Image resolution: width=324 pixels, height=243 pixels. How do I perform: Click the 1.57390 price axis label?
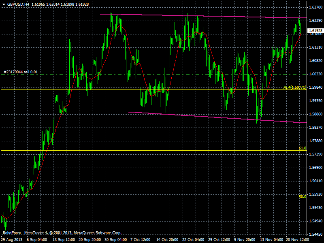(x=315, y=154)
